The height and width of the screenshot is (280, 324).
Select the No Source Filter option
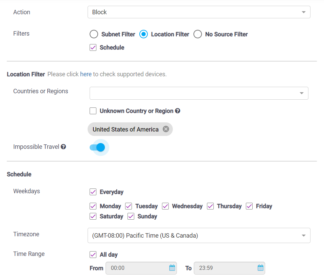[198, 34]
